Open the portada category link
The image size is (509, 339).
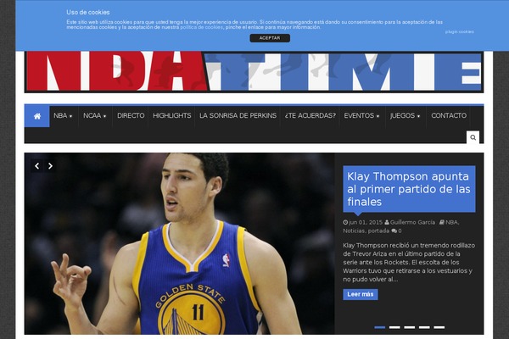(378, 231)
